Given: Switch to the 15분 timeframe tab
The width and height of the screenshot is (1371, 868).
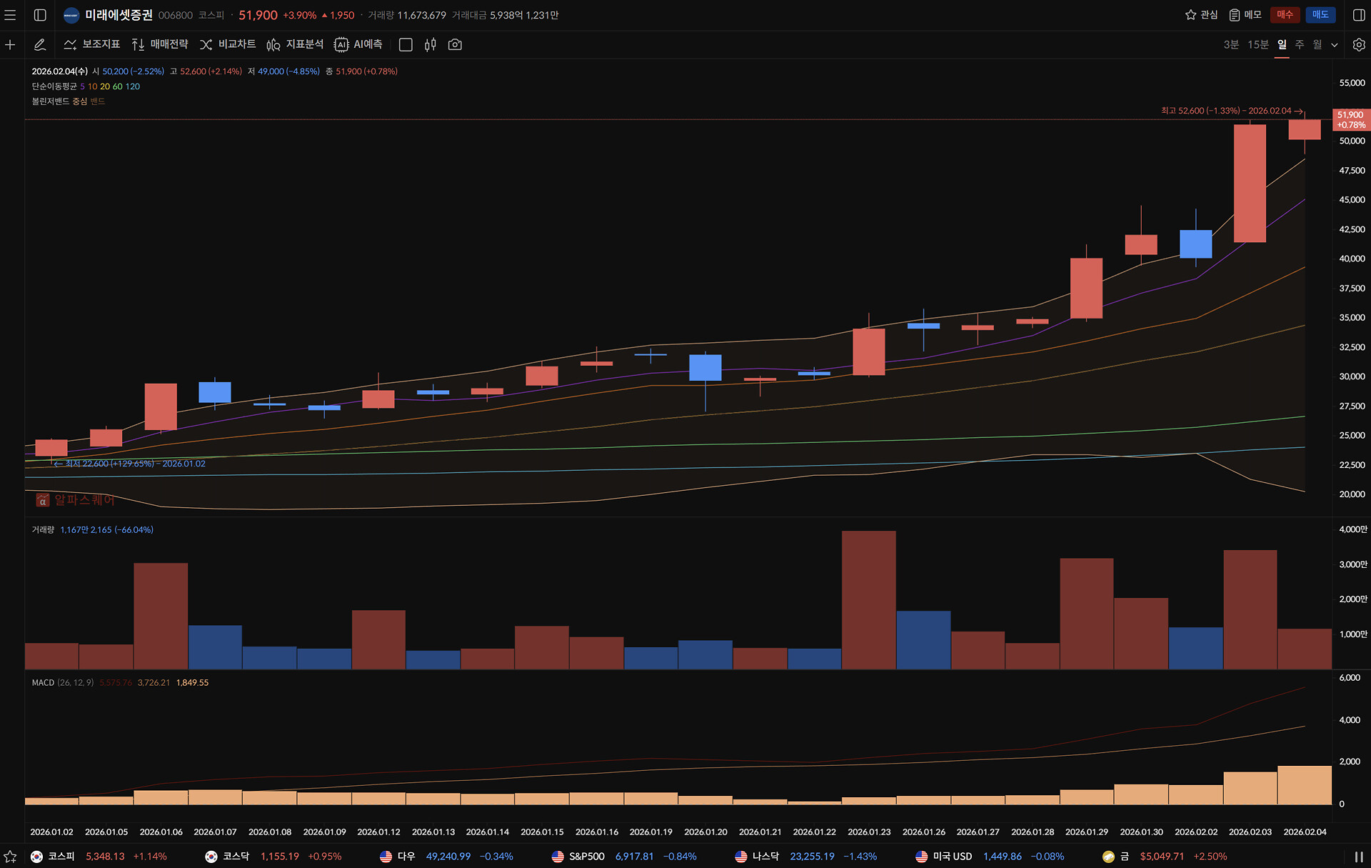Looking at the screenshot, I should point(1257,44).
